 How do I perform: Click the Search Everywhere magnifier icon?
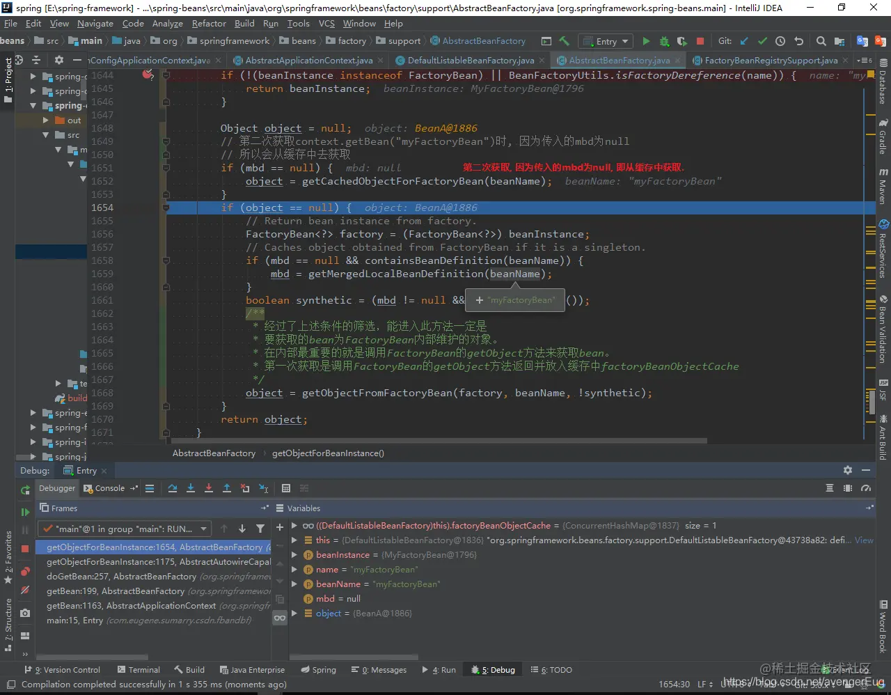[821, 41]
